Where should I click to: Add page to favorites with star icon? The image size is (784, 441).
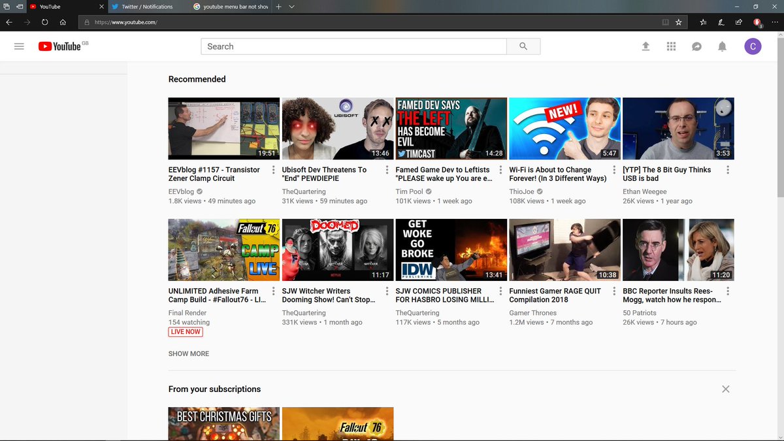[679, 22]
